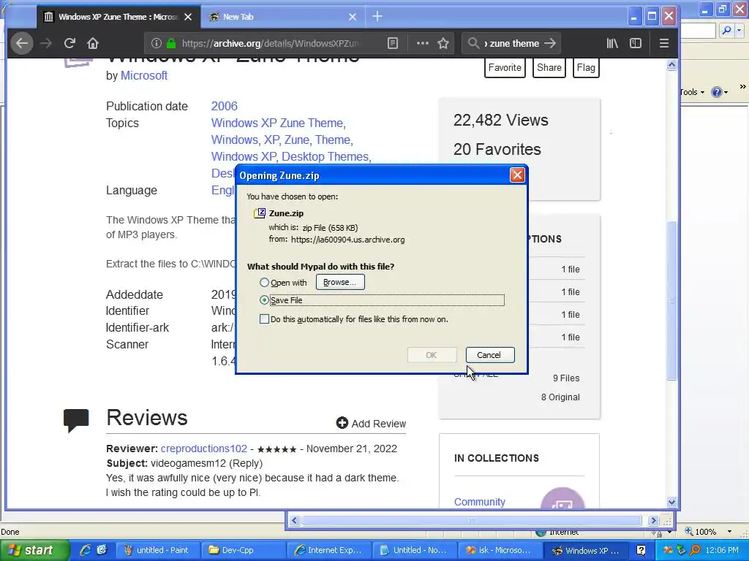Viewport: 749px width, 561px height.
Task: Open the IE zoom 100% dropdown arrow
Action: coord(729,532)
